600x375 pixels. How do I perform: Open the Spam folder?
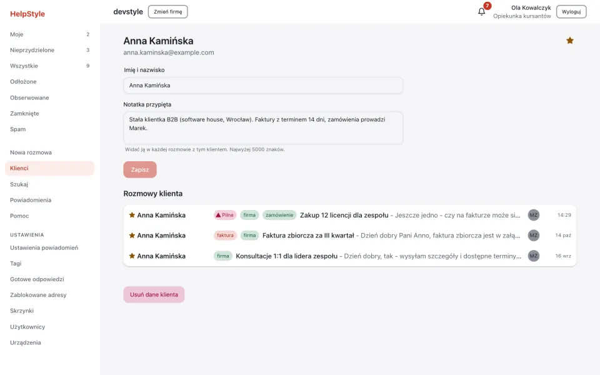coord(50,129)
